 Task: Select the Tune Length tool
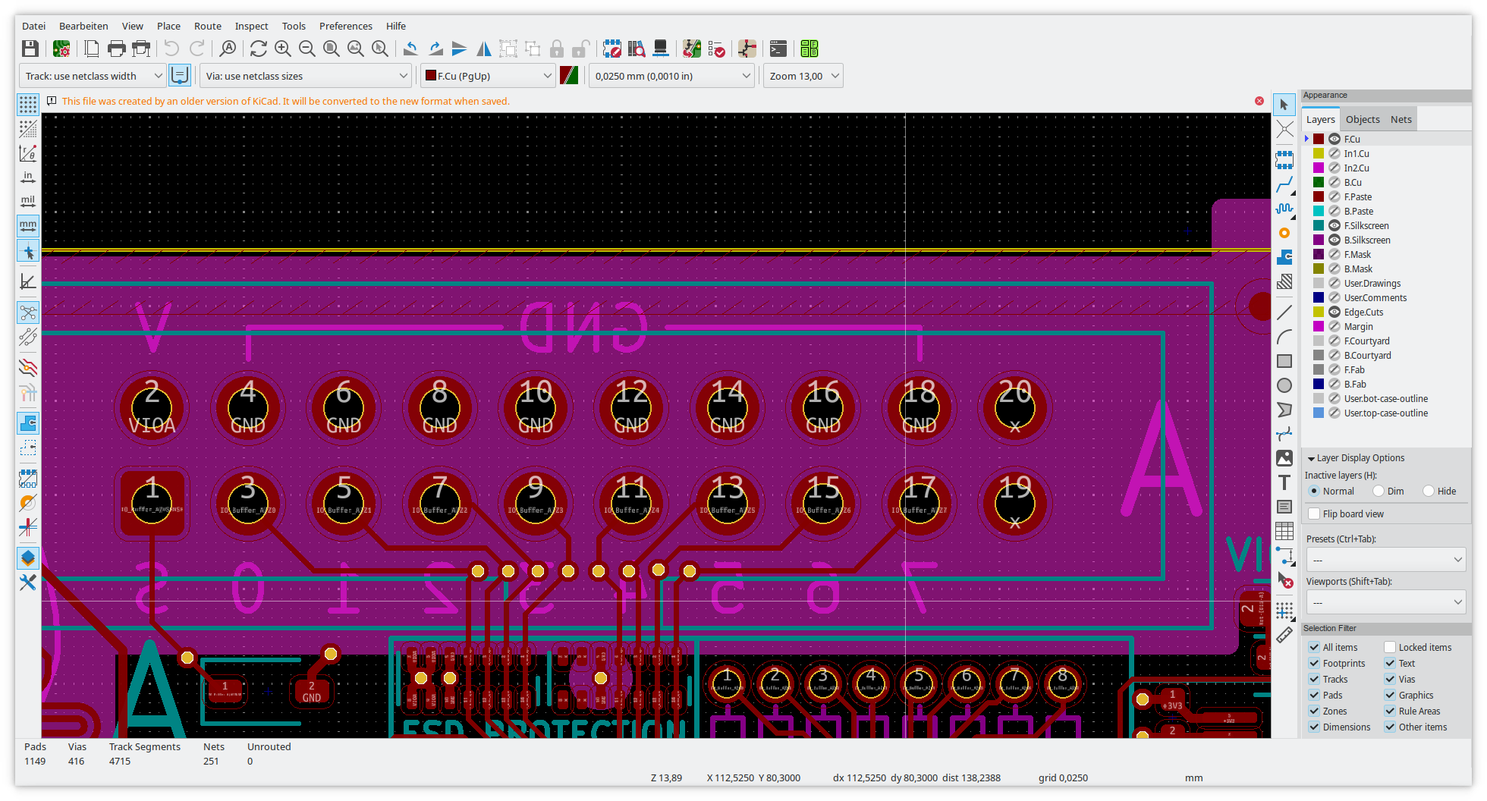[x=1284, y=209]
